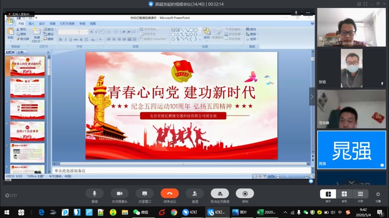Image resolution: width=389 pixels, height=218 pixels.
Task: Open Photos (照片) app from taskbar
Action: click(x=240, y=212)
